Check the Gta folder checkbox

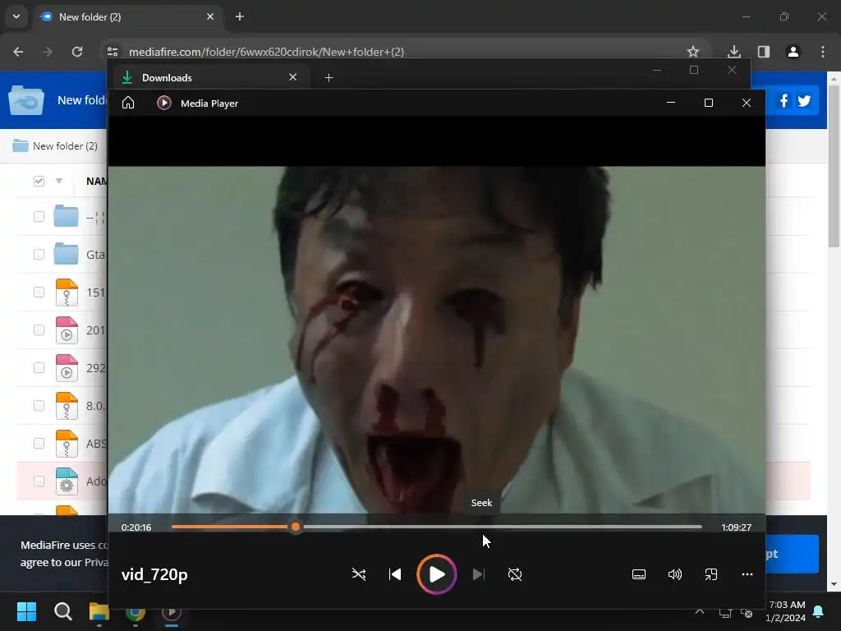(x=39, y=255)
